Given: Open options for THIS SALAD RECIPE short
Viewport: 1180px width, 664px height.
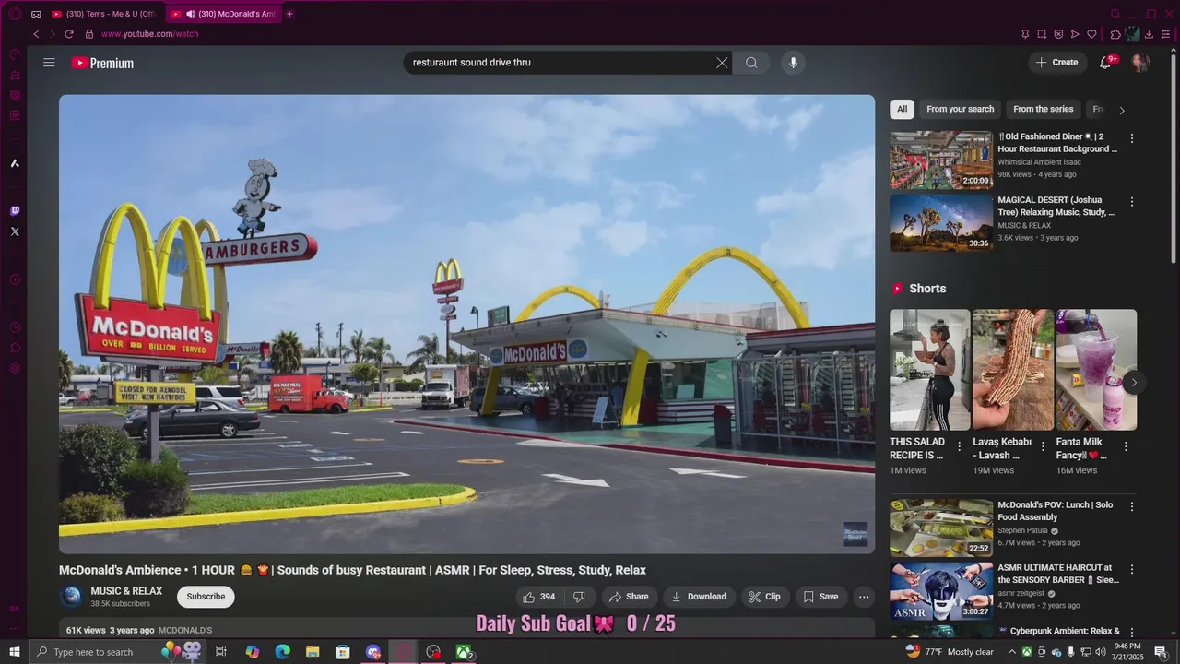Looking at the screenshot, I should click(959, 446).
